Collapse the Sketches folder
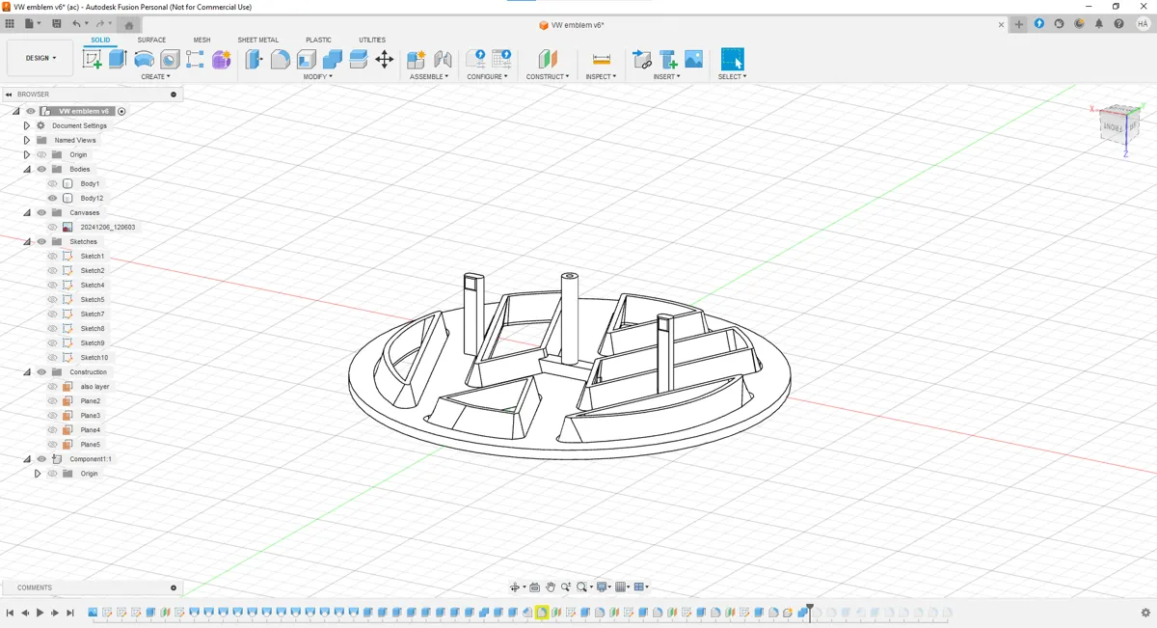This screenshot has height=628, width=1157. [27, 241]
